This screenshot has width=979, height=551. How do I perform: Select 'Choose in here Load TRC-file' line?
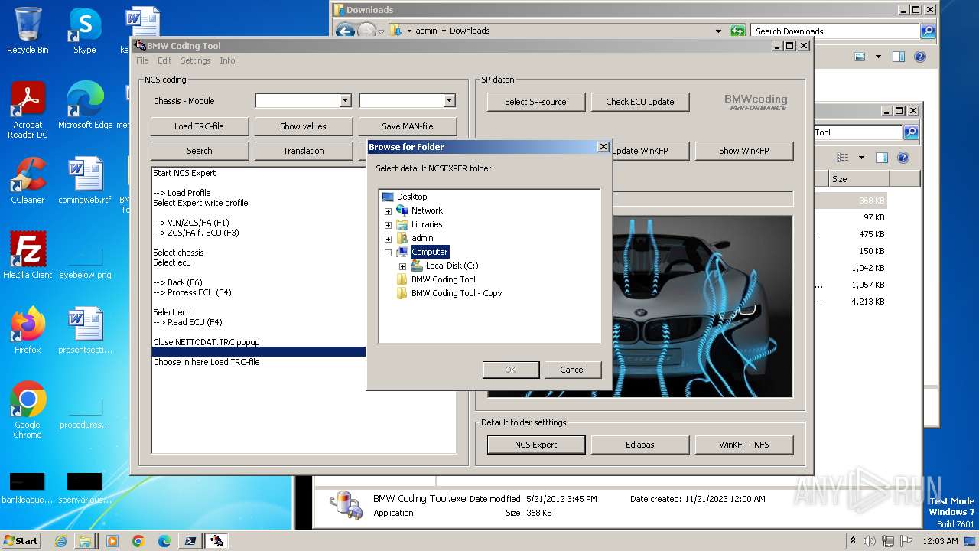tap(207, 362)
